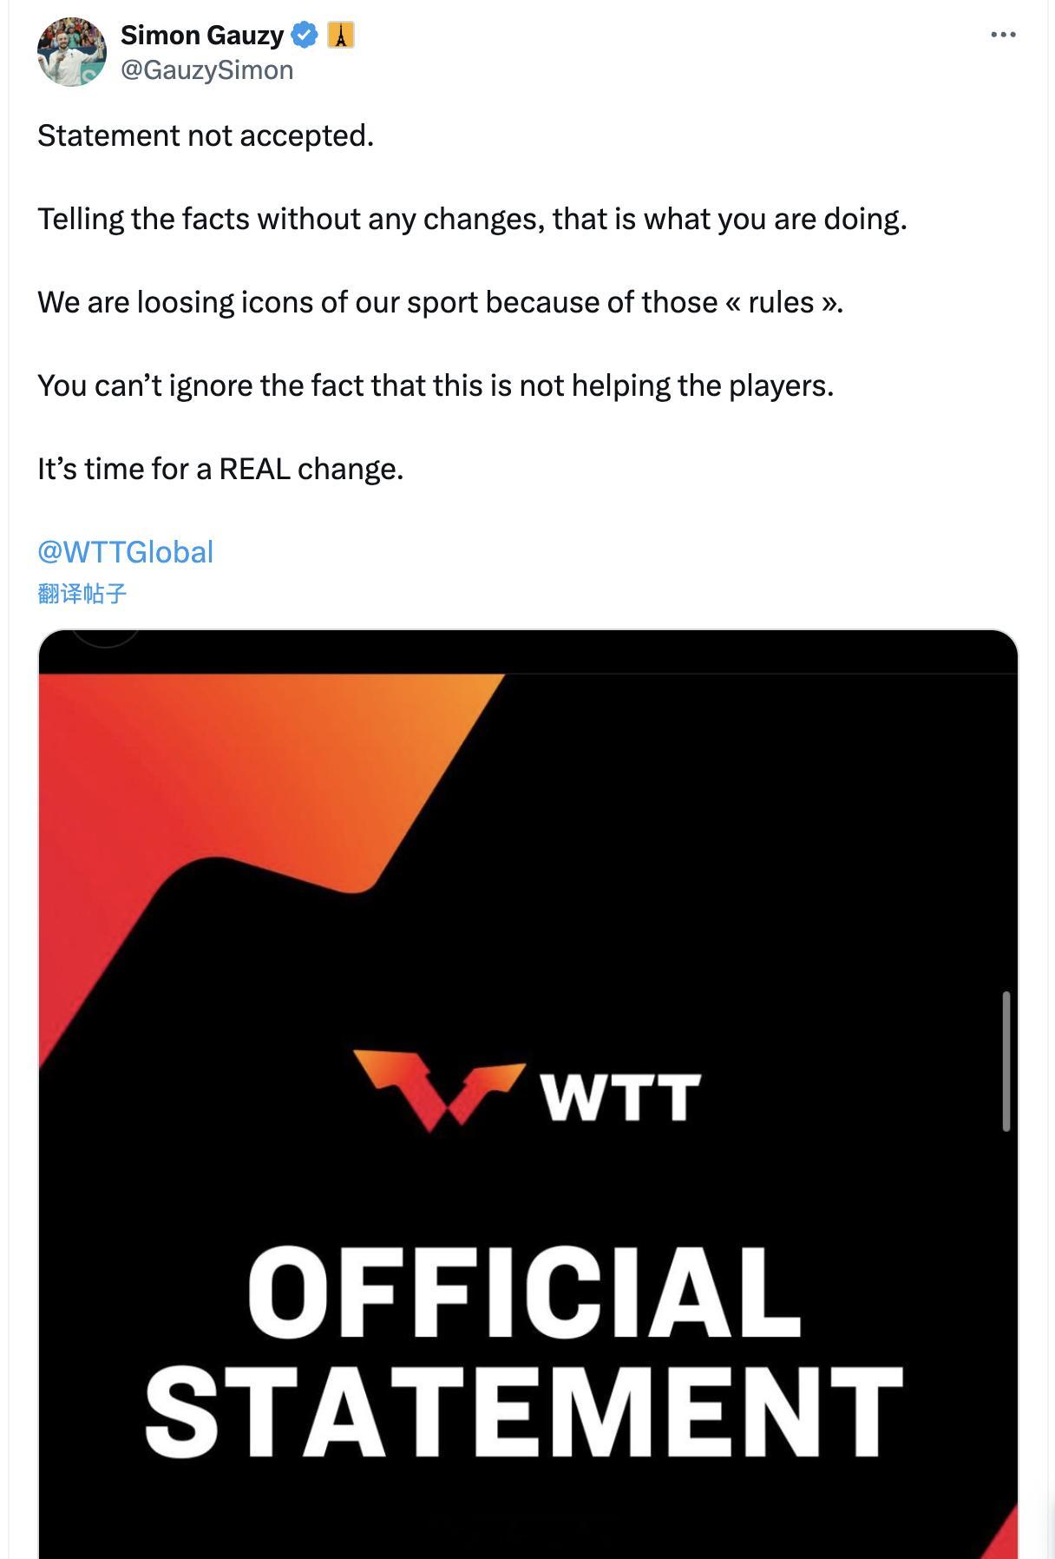Click the Eiffel Tower emoji badge

[342, 36]
